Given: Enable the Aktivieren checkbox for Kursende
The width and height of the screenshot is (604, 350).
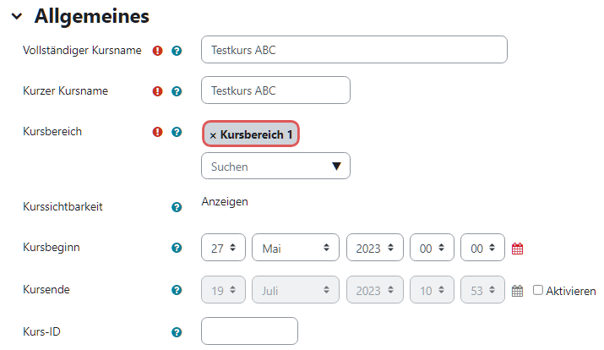Looking at the screenshot, I should (538, 290).
